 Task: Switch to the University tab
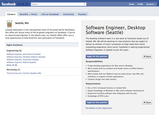pos(68,14)
